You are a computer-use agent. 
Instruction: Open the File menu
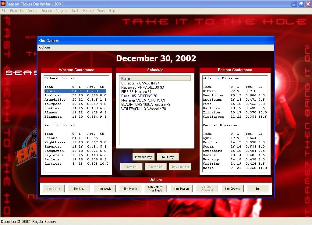[x=4, y=11]
